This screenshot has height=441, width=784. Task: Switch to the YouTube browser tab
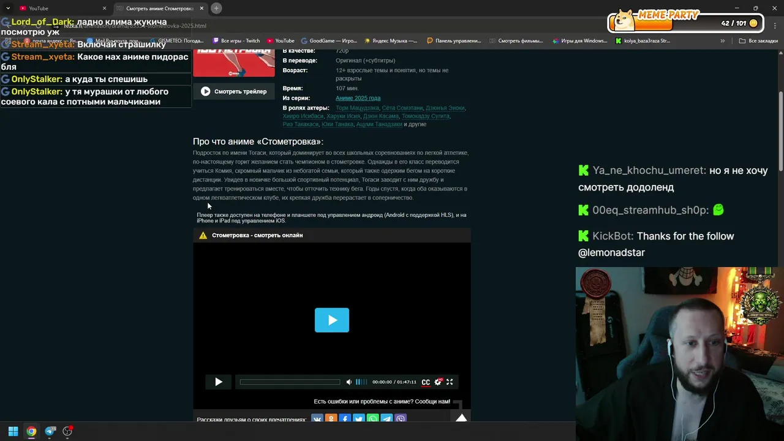click(61, 8)
